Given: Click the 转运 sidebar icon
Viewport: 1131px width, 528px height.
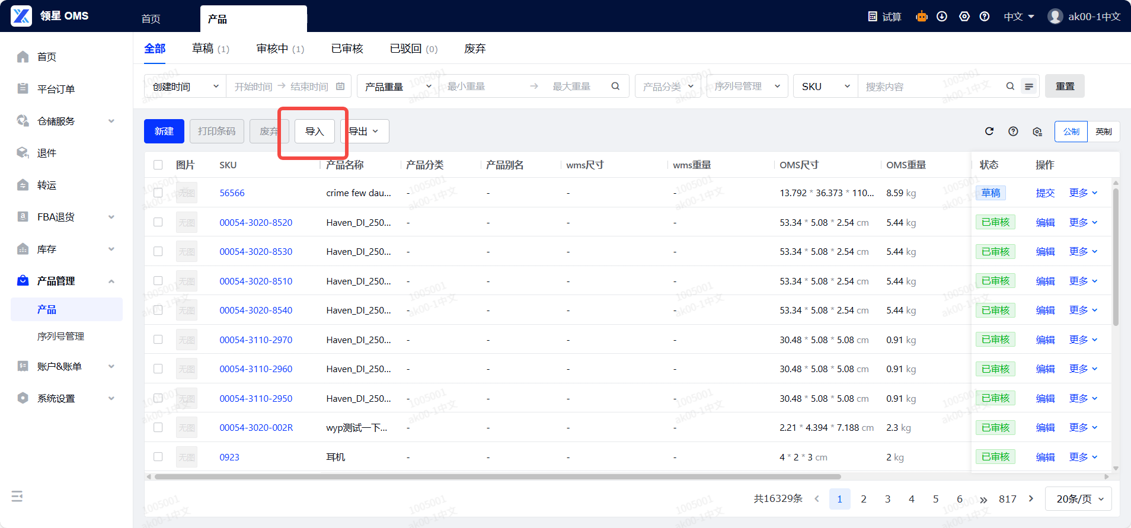Looking at the screenshot, I should pyautogui.click(x=23, y=185).
